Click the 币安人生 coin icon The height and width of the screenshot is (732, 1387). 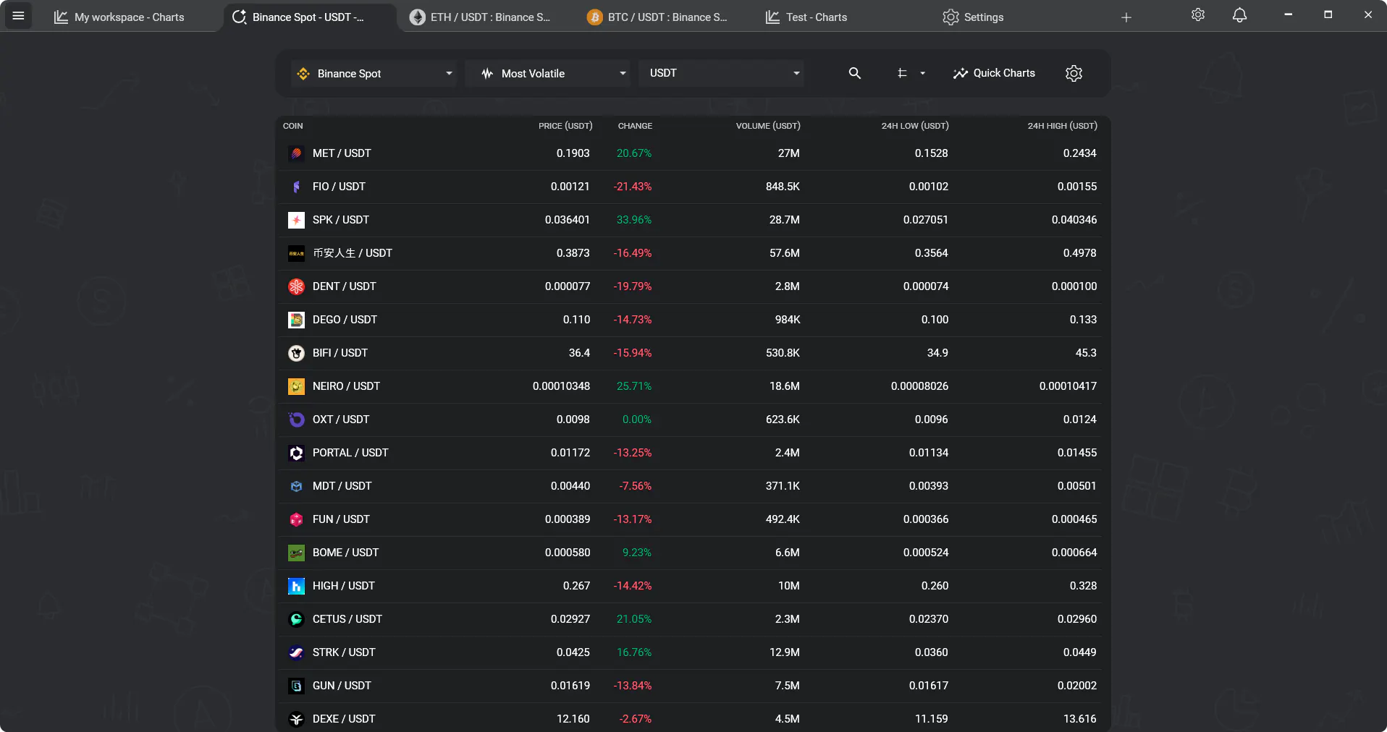(x=296, y=253)
